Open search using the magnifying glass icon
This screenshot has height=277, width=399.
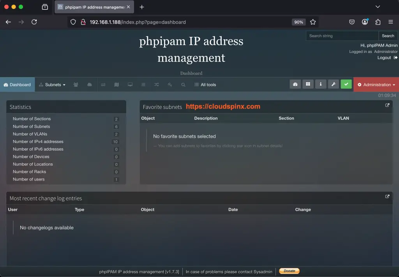pos(183,84)
